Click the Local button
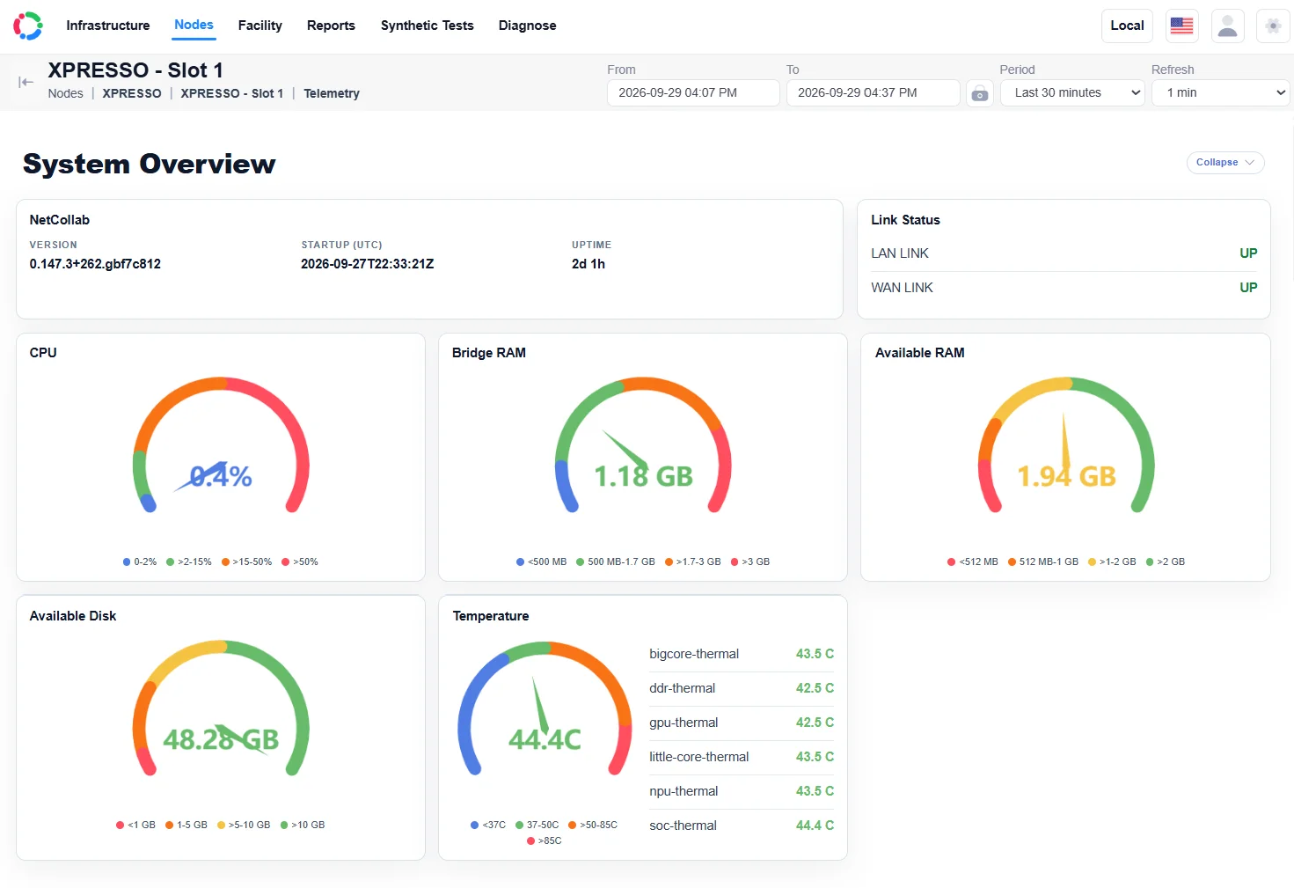The width and height of the screenshot is (1294, 888). pyautogui.click(x=1127, y=26)
